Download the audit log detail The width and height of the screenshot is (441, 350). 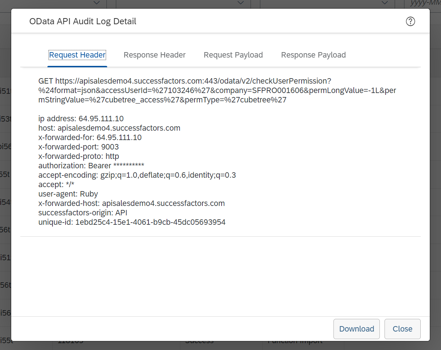357,329
